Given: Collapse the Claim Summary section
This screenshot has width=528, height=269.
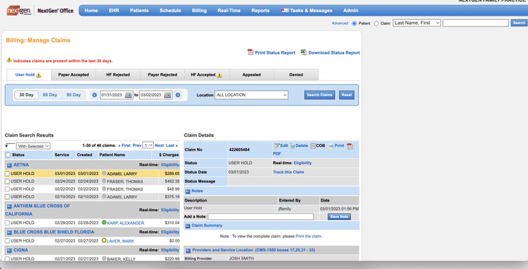Looking at the screenshot, I should tap(187, 226).
